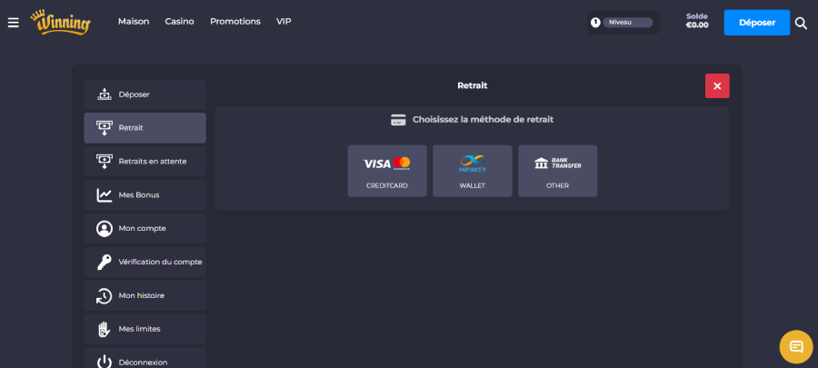Click the Déconnexion power icon

105,363
